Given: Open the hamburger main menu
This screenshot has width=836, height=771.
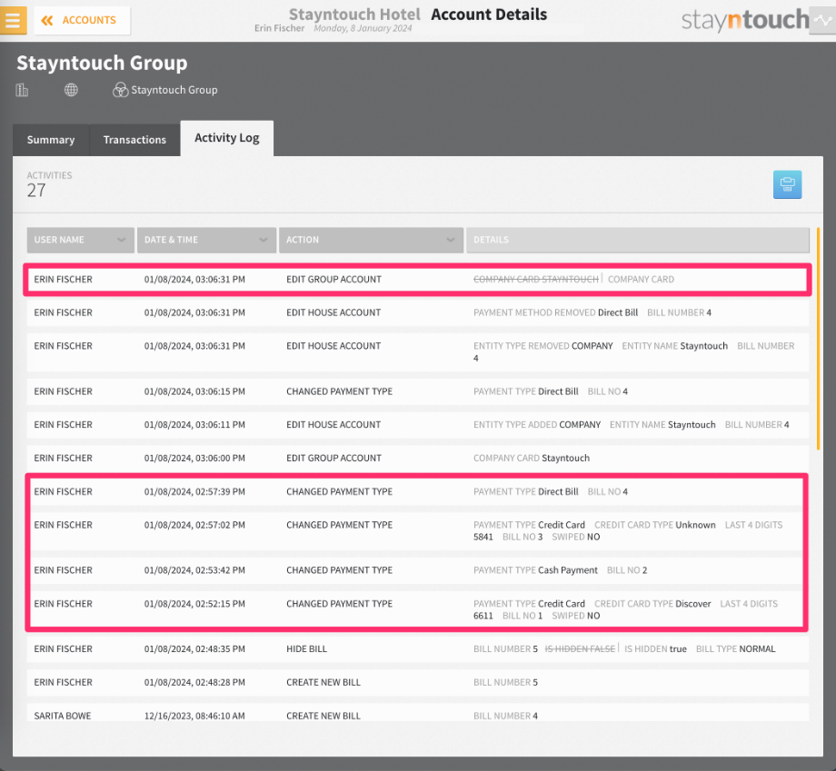Looking at the screenshot, I should click(x=13, y=20).
